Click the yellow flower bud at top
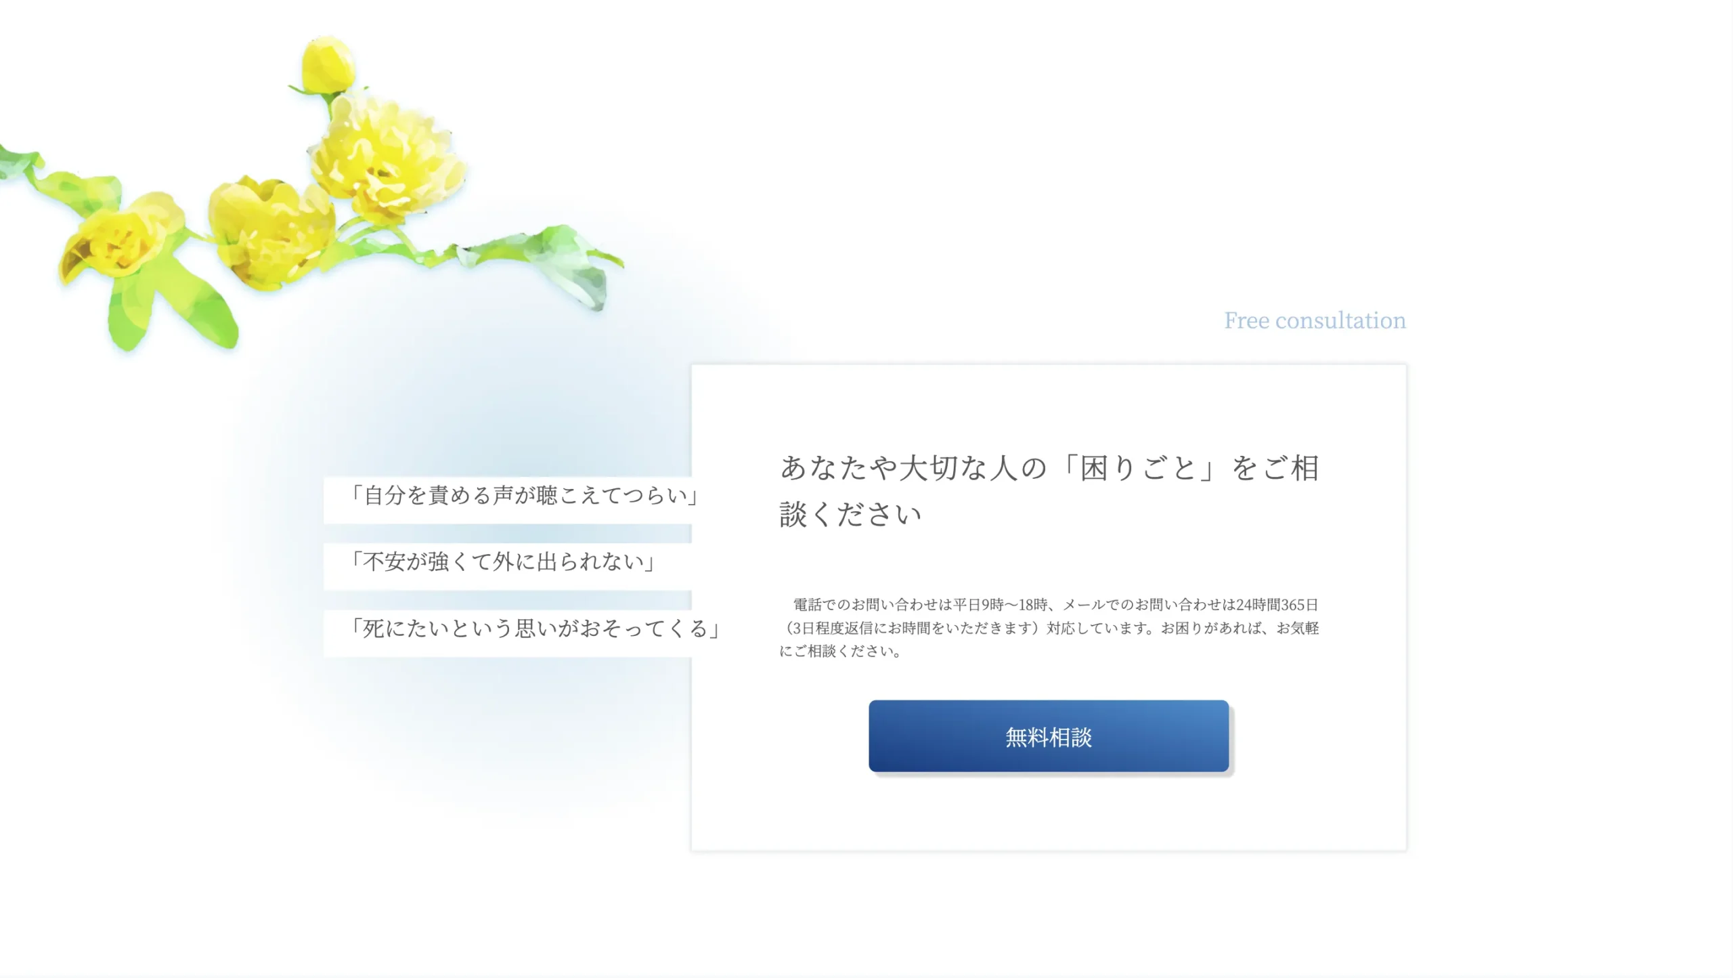Image resolution: width=1733 pixels, height=978 pixels. pos(328,66)
